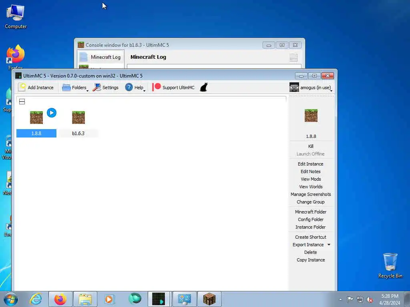Click the muted volume tray icon
The image size is (410, 307).
coord(370,300)
